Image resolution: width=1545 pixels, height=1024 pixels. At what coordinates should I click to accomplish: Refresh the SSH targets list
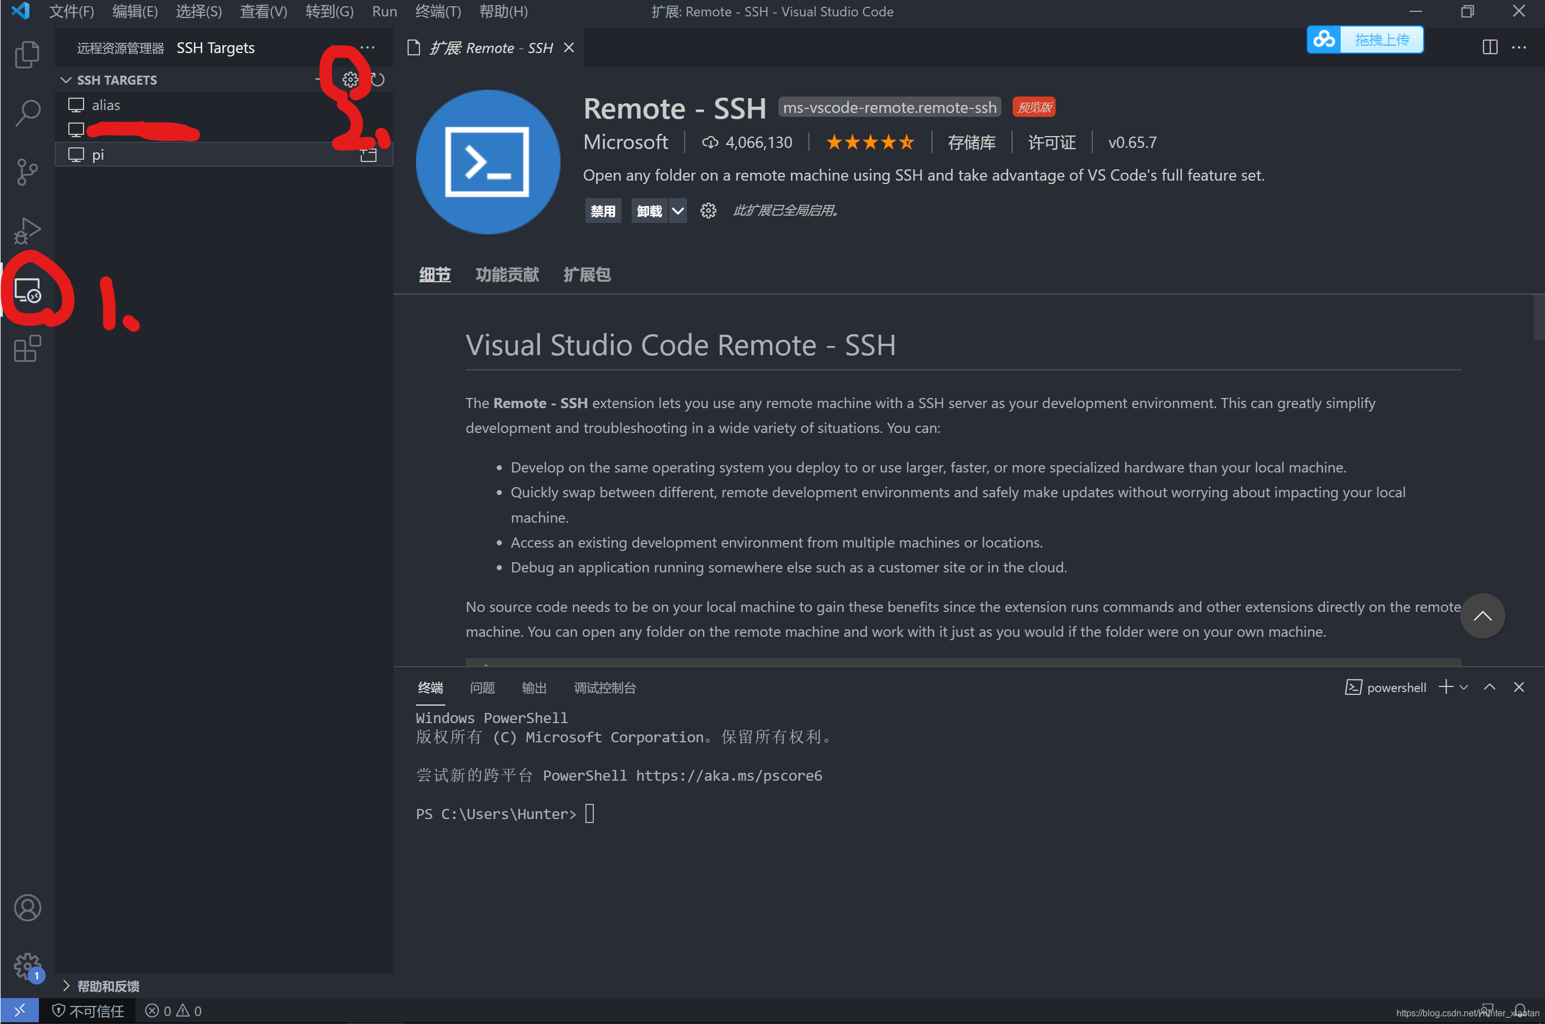click(x=378, y=80)
